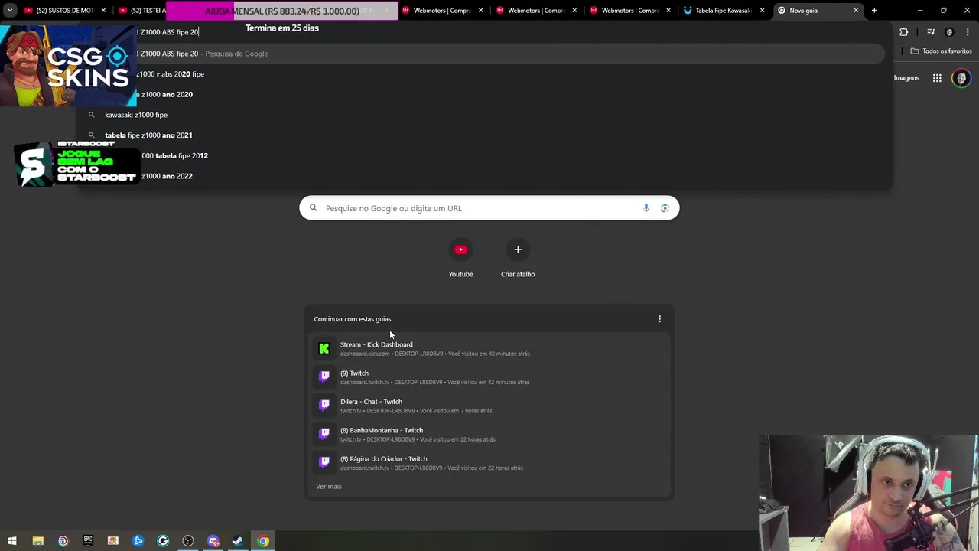Click the Ver mais link
Screen dimensions: 979x551
click(329, 487)
